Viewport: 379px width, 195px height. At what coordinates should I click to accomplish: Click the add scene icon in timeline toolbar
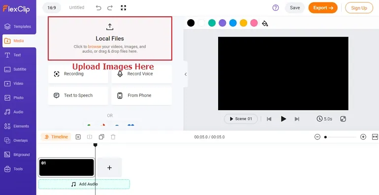[x=78, y=137]
